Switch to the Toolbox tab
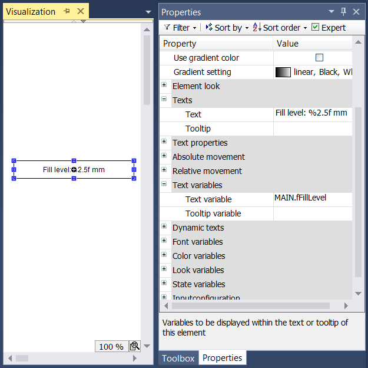Screen dimensions: 368x368 pyautogui.click(x=178, y=359)
